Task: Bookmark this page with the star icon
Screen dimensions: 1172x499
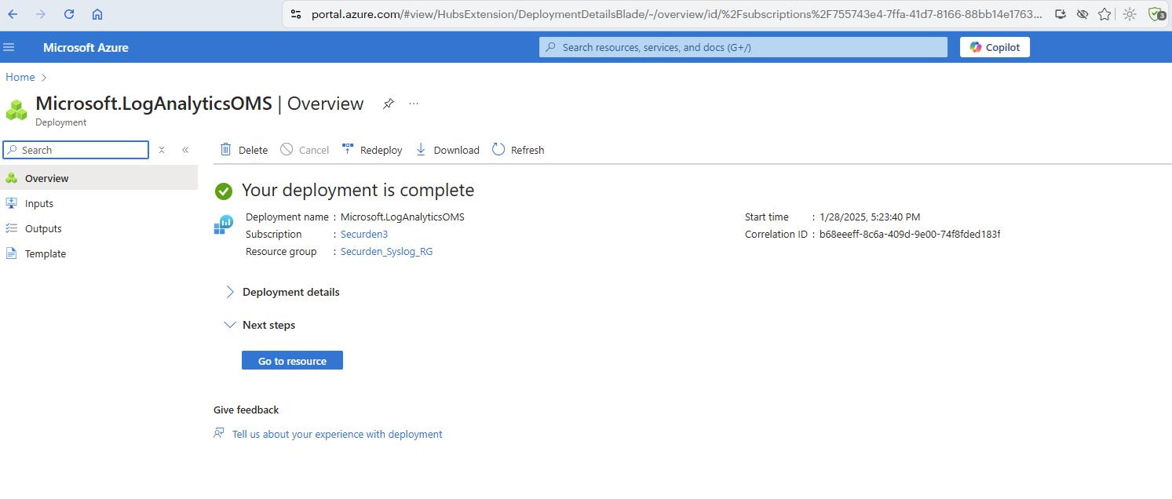Action: 1104,14
